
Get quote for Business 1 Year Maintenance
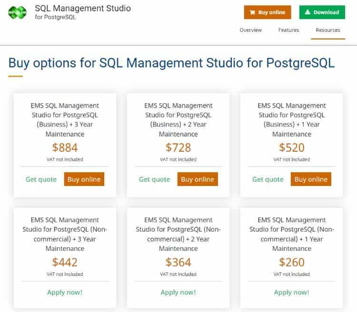[268, 179]
